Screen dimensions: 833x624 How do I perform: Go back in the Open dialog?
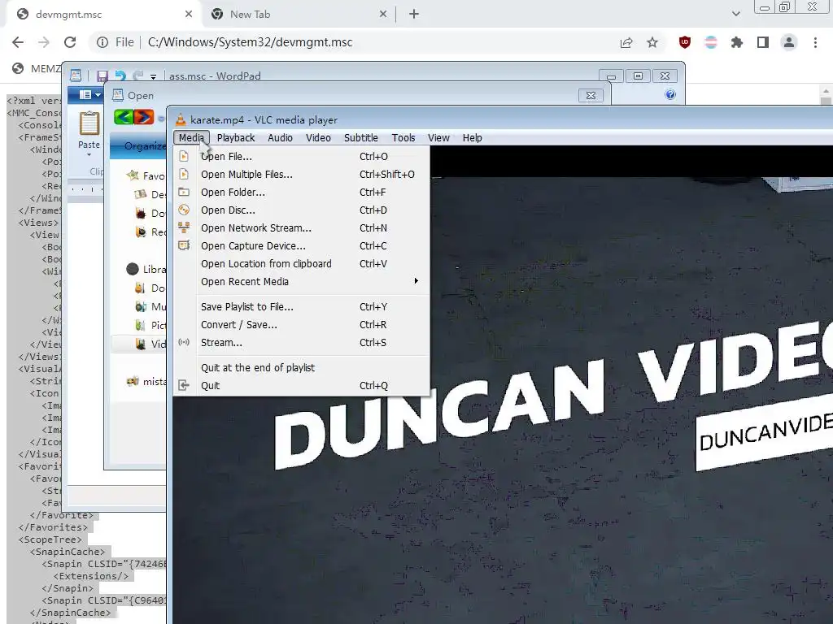click(x=124, y=117)
